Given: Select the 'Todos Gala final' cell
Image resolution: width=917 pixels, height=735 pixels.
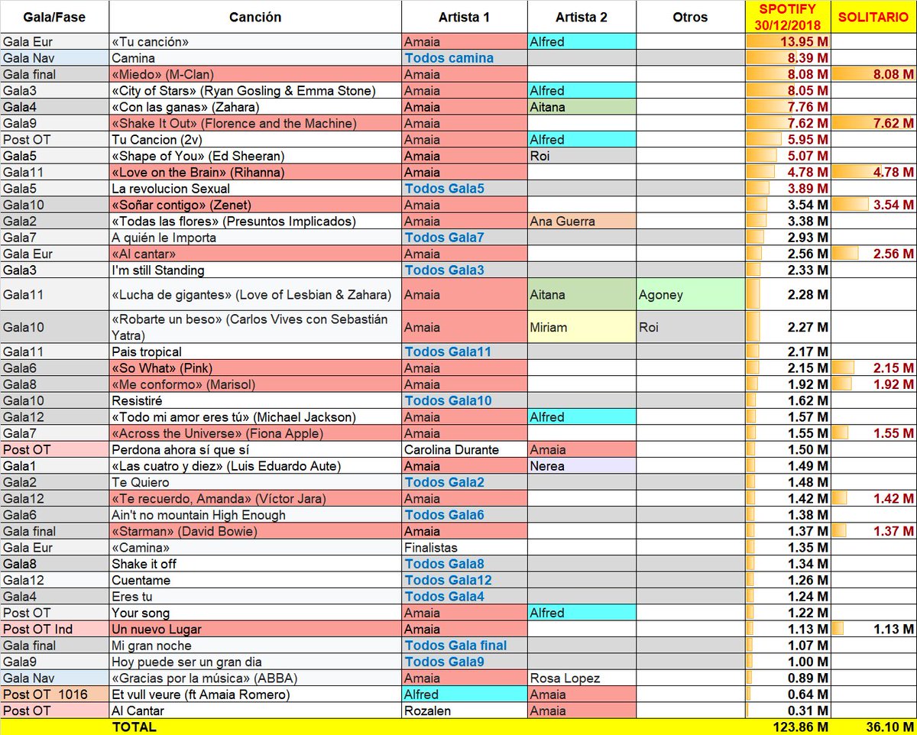Looking at the screenshot, I should [x=465, y=646].
